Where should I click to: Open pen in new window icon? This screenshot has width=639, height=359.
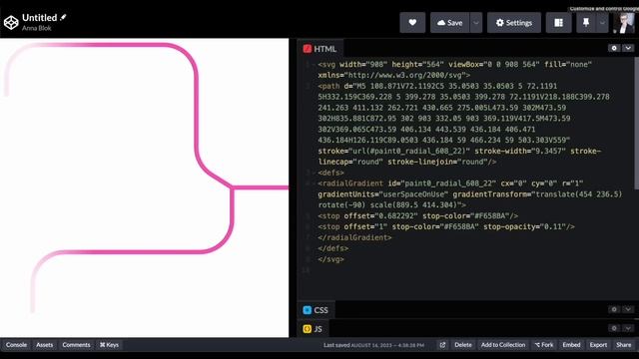pyautogui.click(x=442, y=345)
